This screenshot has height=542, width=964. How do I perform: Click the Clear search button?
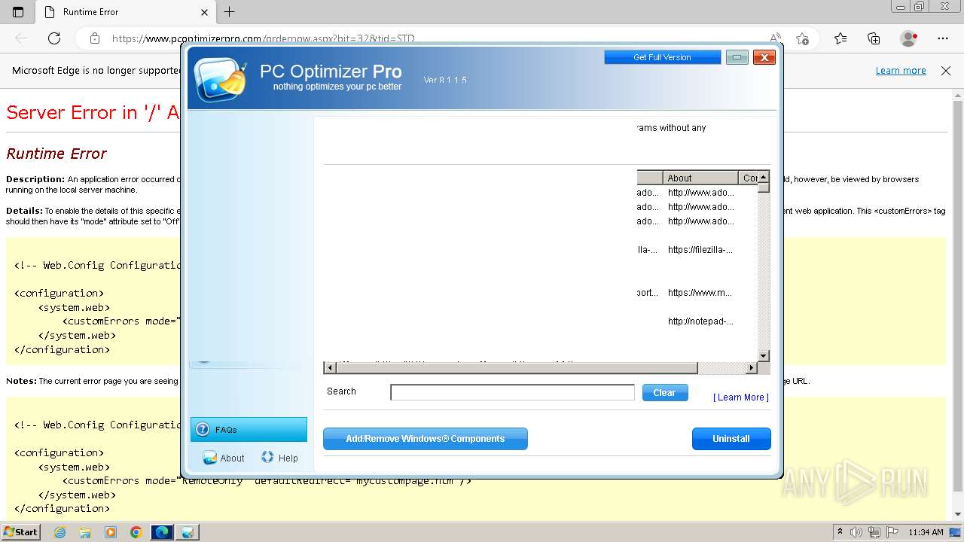click(x=665, y=392)
